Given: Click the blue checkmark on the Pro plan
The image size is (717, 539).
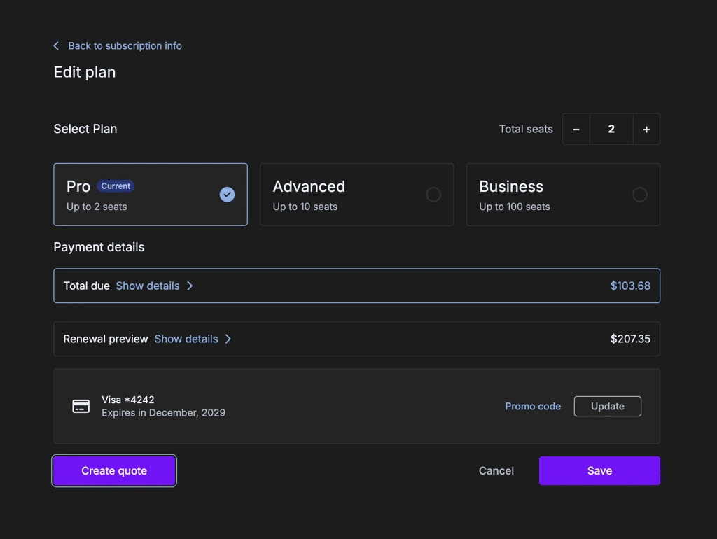Looking at the screenshot, I should (227, 195).
